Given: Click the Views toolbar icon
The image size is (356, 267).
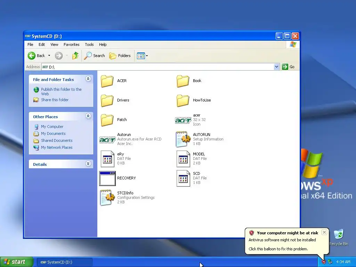Looking at the screenshot, I should pos(141,56).
